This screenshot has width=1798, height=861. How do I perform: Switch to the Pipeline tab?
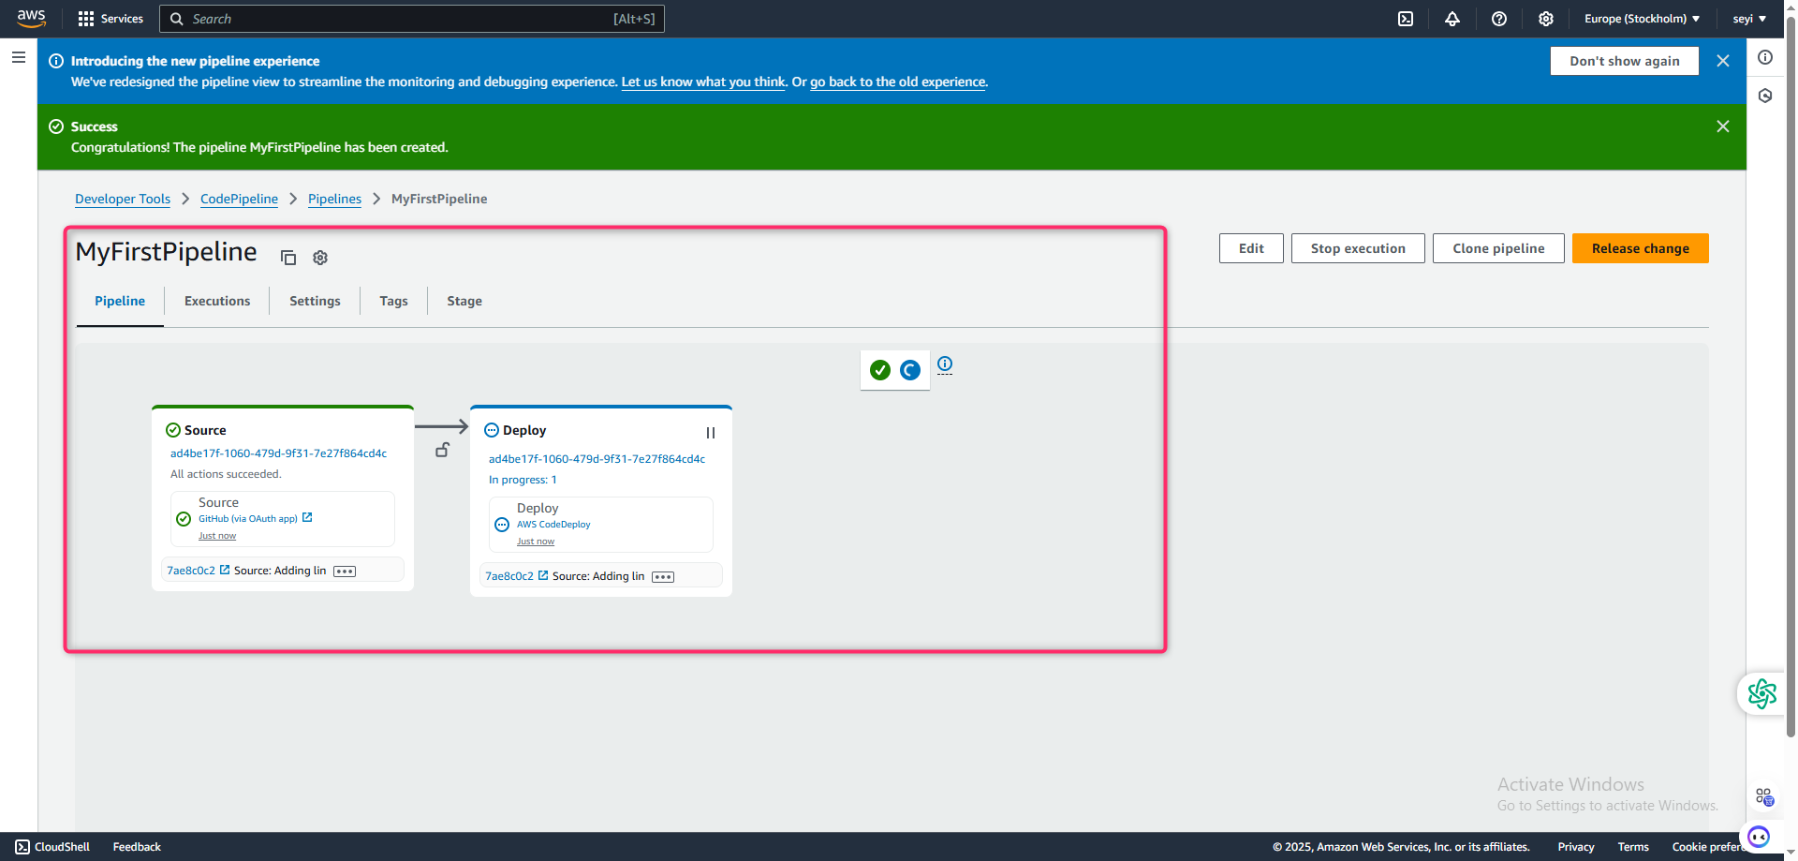(120, 301)
